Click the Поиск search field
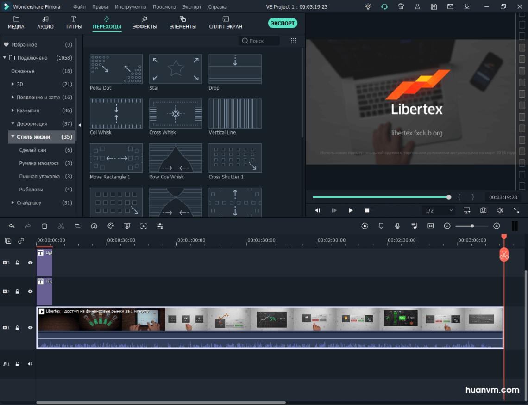This screenshot has width=528, height=405. tap(259, 41)
